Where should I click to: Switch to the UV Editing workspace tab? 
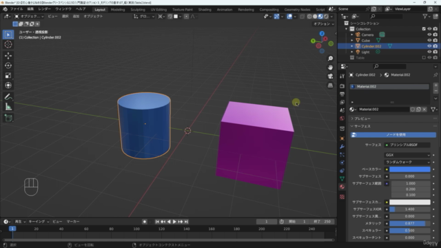(x=158, y=10)
